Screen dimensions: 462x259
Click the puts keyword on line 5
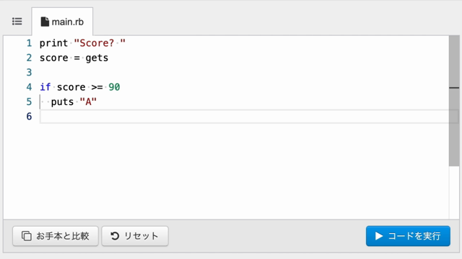point(62,102)
